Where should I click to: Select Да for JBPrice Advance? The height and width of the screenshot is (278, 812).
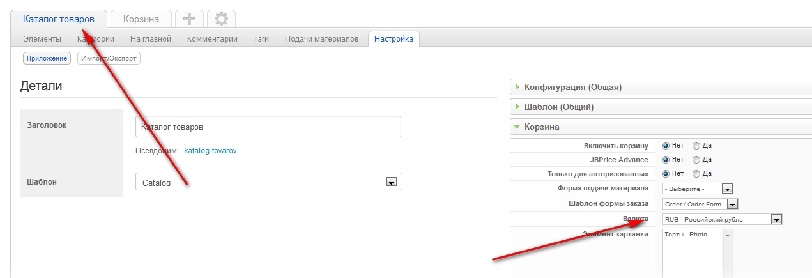[696, 160]
